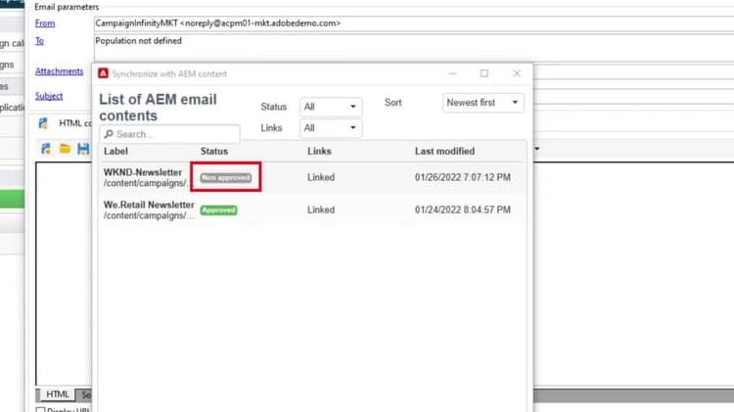734x412 pixels.
Task: Expand the toolbar arrow right of the dialog
Action: [x=537, y=149]
